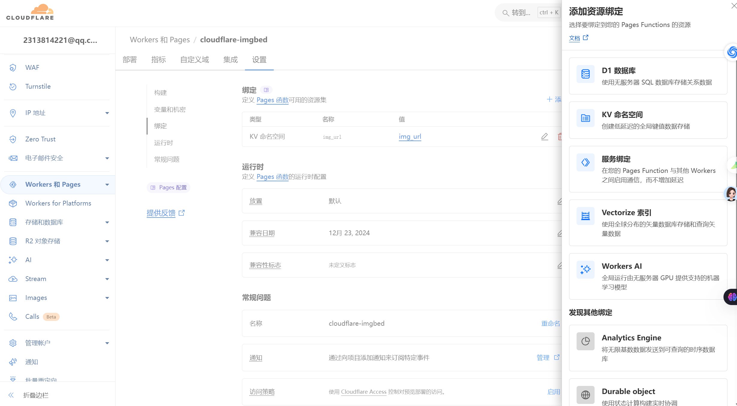Select the 电子邮件安全 envelope icon
This screenshot has height=406, width=737.
click(13, 158)
